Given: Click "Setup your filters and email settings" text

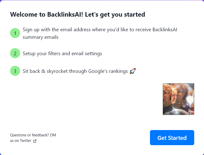Looking at the screenshot, I should (x=62, y=53).
